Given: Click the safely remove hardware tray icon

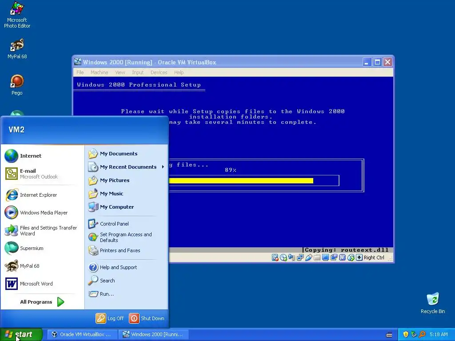Looking at the screenshot, I should 414,334.
